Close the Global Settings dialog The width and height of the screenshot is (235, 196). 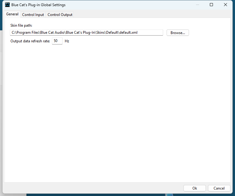[x=225, y=5]
